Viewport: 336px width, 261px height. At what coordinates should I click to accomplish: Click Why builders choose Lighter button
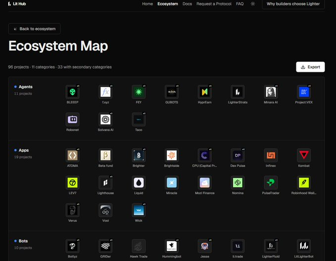coord(293,4)
